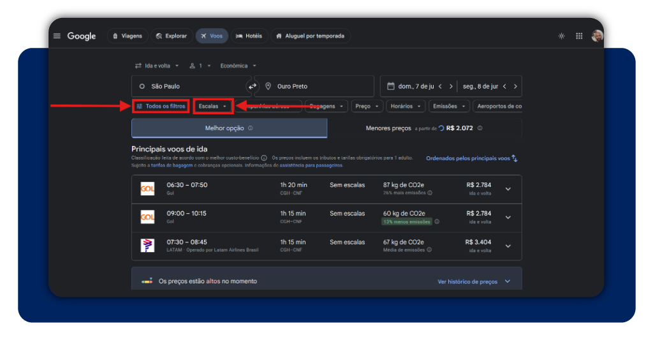Click 'Principais voos de ida' heading
Image resolution: width=653 pixels, height=342 pixels.
[169, 149]
